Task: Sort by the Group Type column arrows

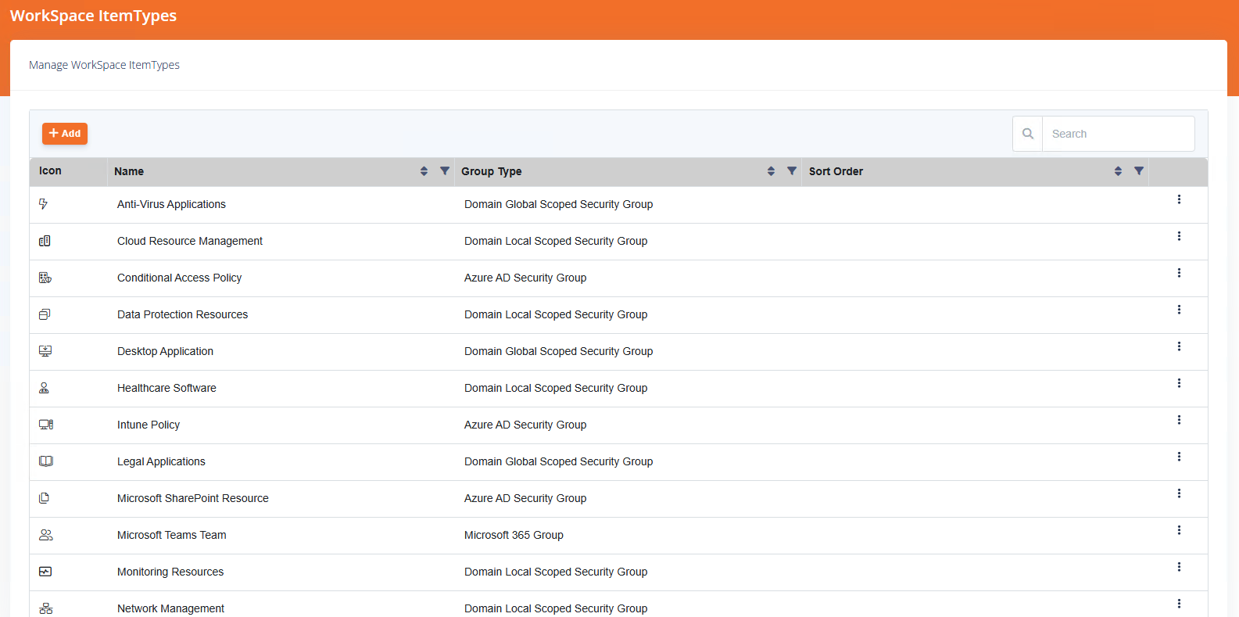Action: pyautogui.click(x=771, y=171)
